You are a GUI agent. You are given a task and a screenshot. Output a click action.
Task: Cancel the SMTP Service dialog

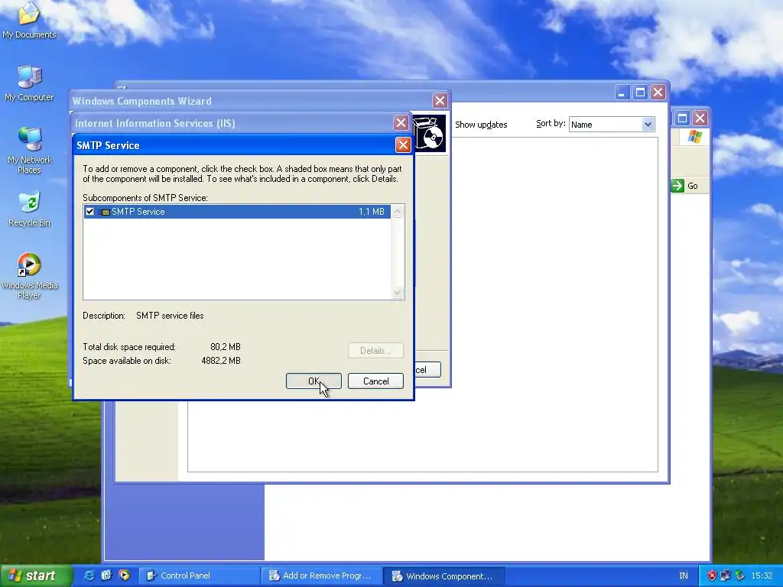[x=375, y=381]
